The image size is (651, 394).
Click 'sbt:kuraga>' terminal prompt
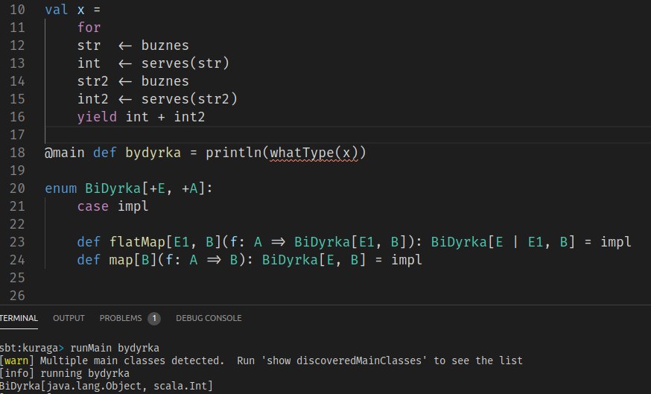[x=32, y=348]
